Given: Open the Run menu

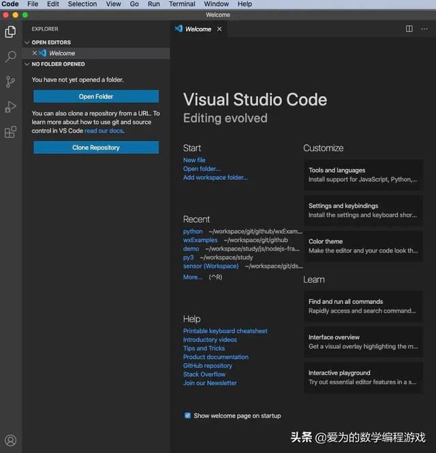Looking at the screenshot, I should 154,4.
